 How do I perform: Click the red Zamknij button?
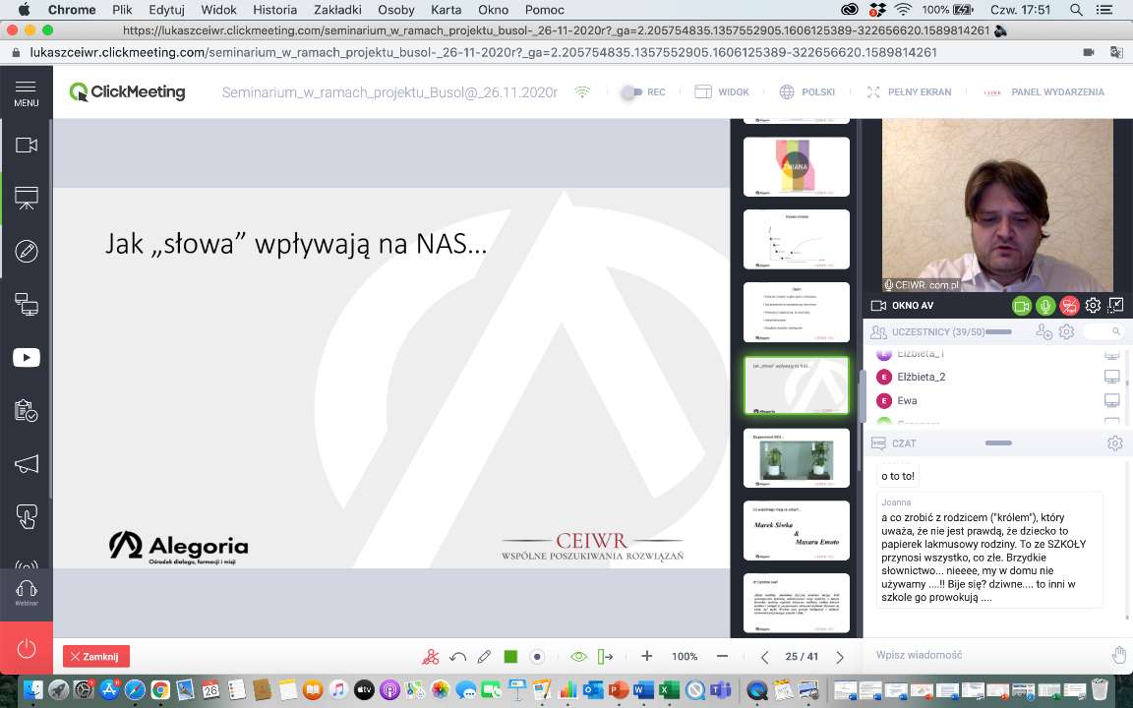coord(96,657)
